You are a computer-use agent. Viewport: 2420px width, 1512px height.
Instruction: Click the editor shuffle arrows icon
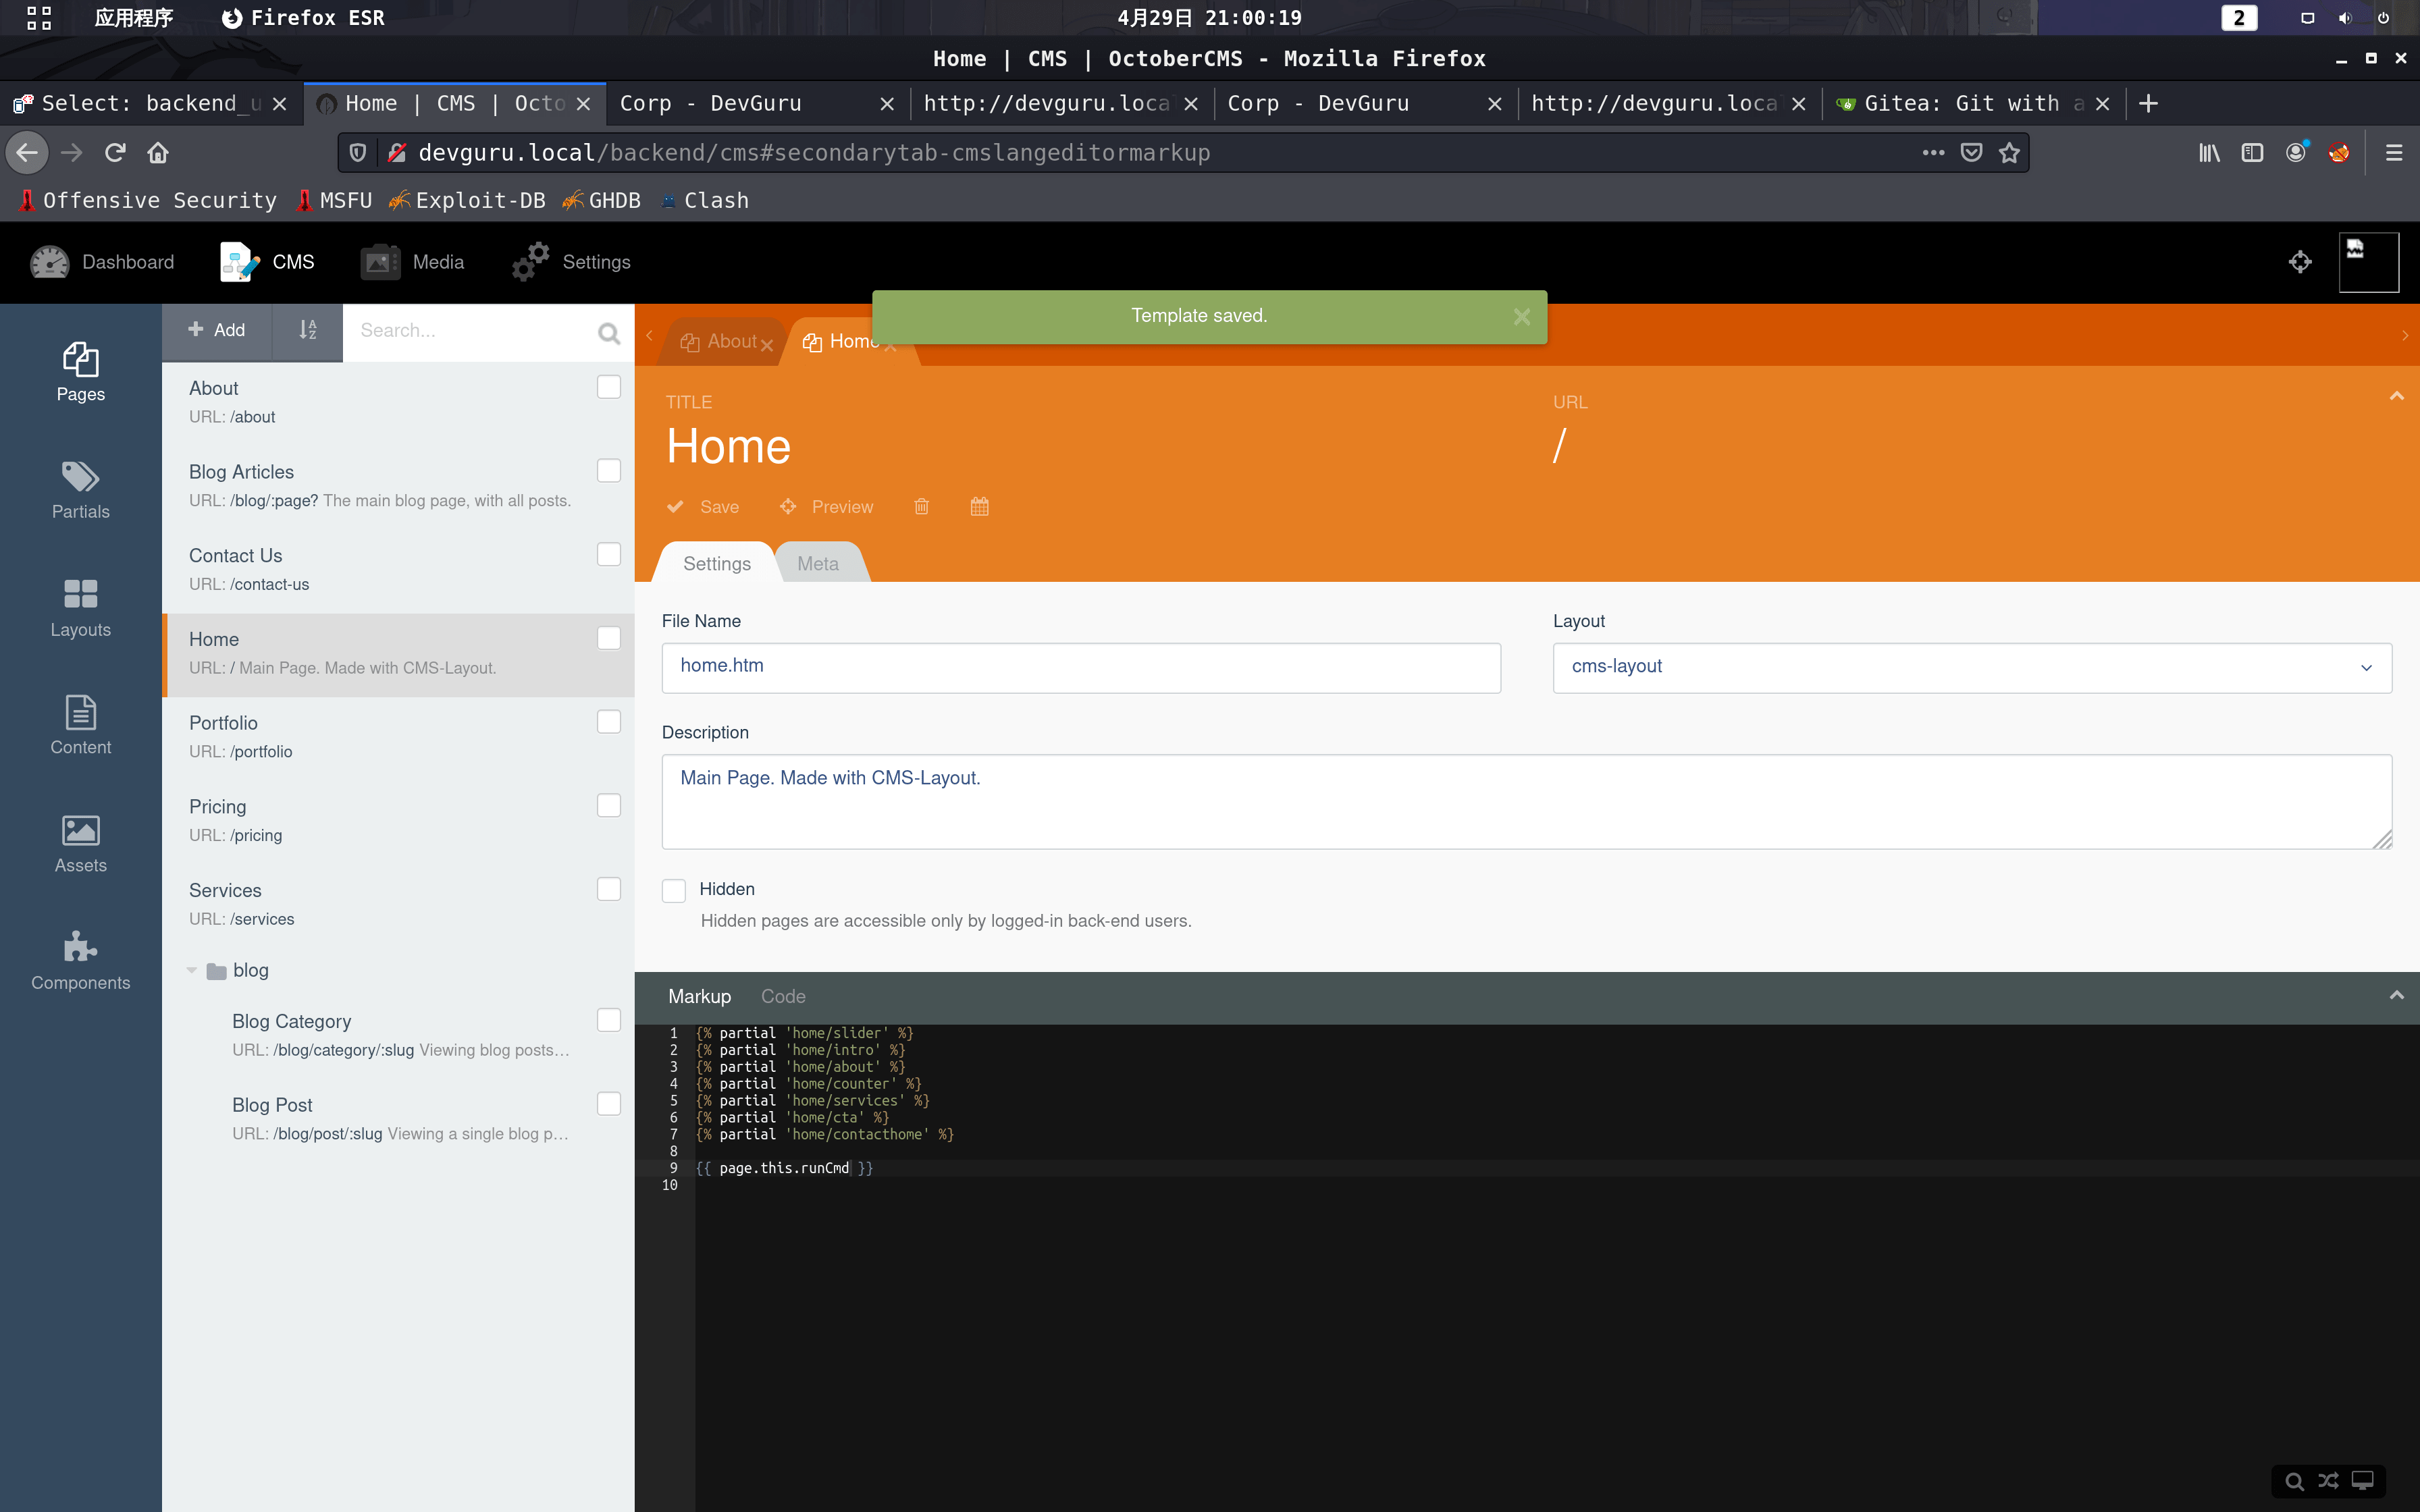tap(2329, 1481)
